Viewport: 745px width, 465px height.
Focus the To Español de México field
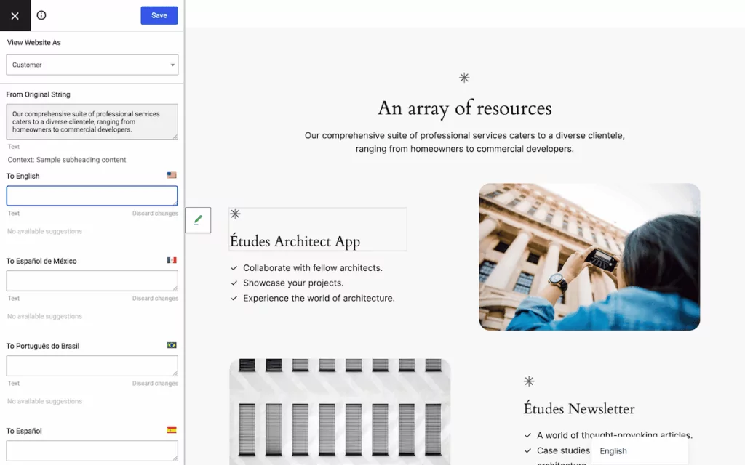click(x=92, y=281)
